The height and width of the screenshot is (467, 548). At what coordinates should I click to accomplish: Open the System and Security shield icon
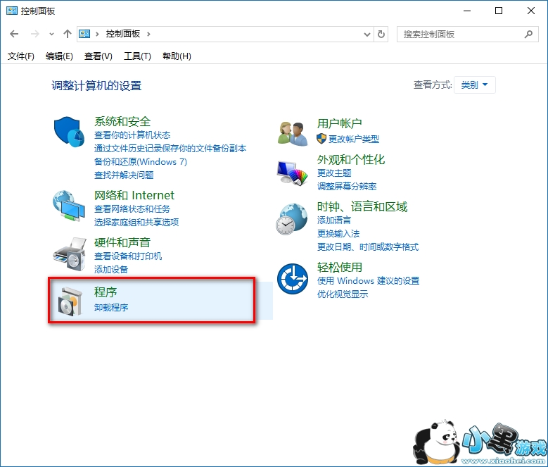pos(69,132)
